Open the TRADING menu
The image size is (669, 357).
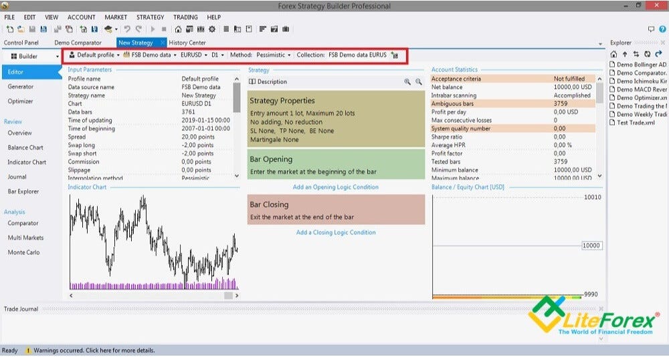point(185,17)
